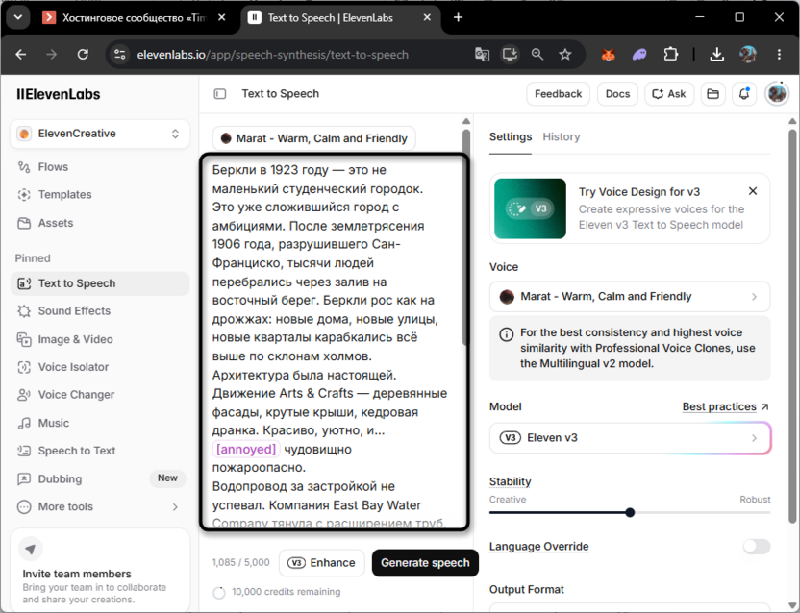Open the Chrome three-dot menu

tap(779, 54)
